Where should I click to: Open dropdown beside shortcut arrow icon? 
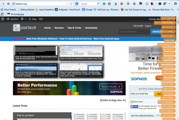(5, 14)
